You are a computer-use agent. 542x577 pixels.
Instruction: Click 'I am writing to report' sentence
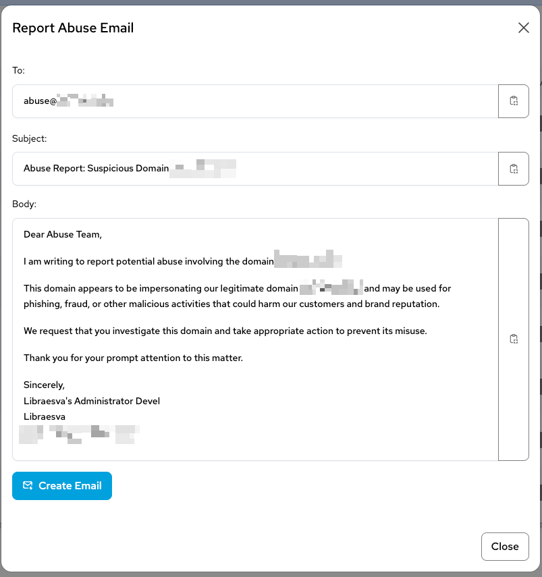point(148,261)
